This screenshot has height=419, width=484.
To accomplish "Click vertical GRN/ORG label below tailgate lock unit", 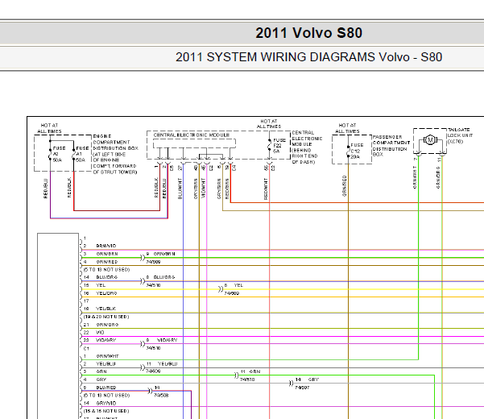I will (438, 177).
